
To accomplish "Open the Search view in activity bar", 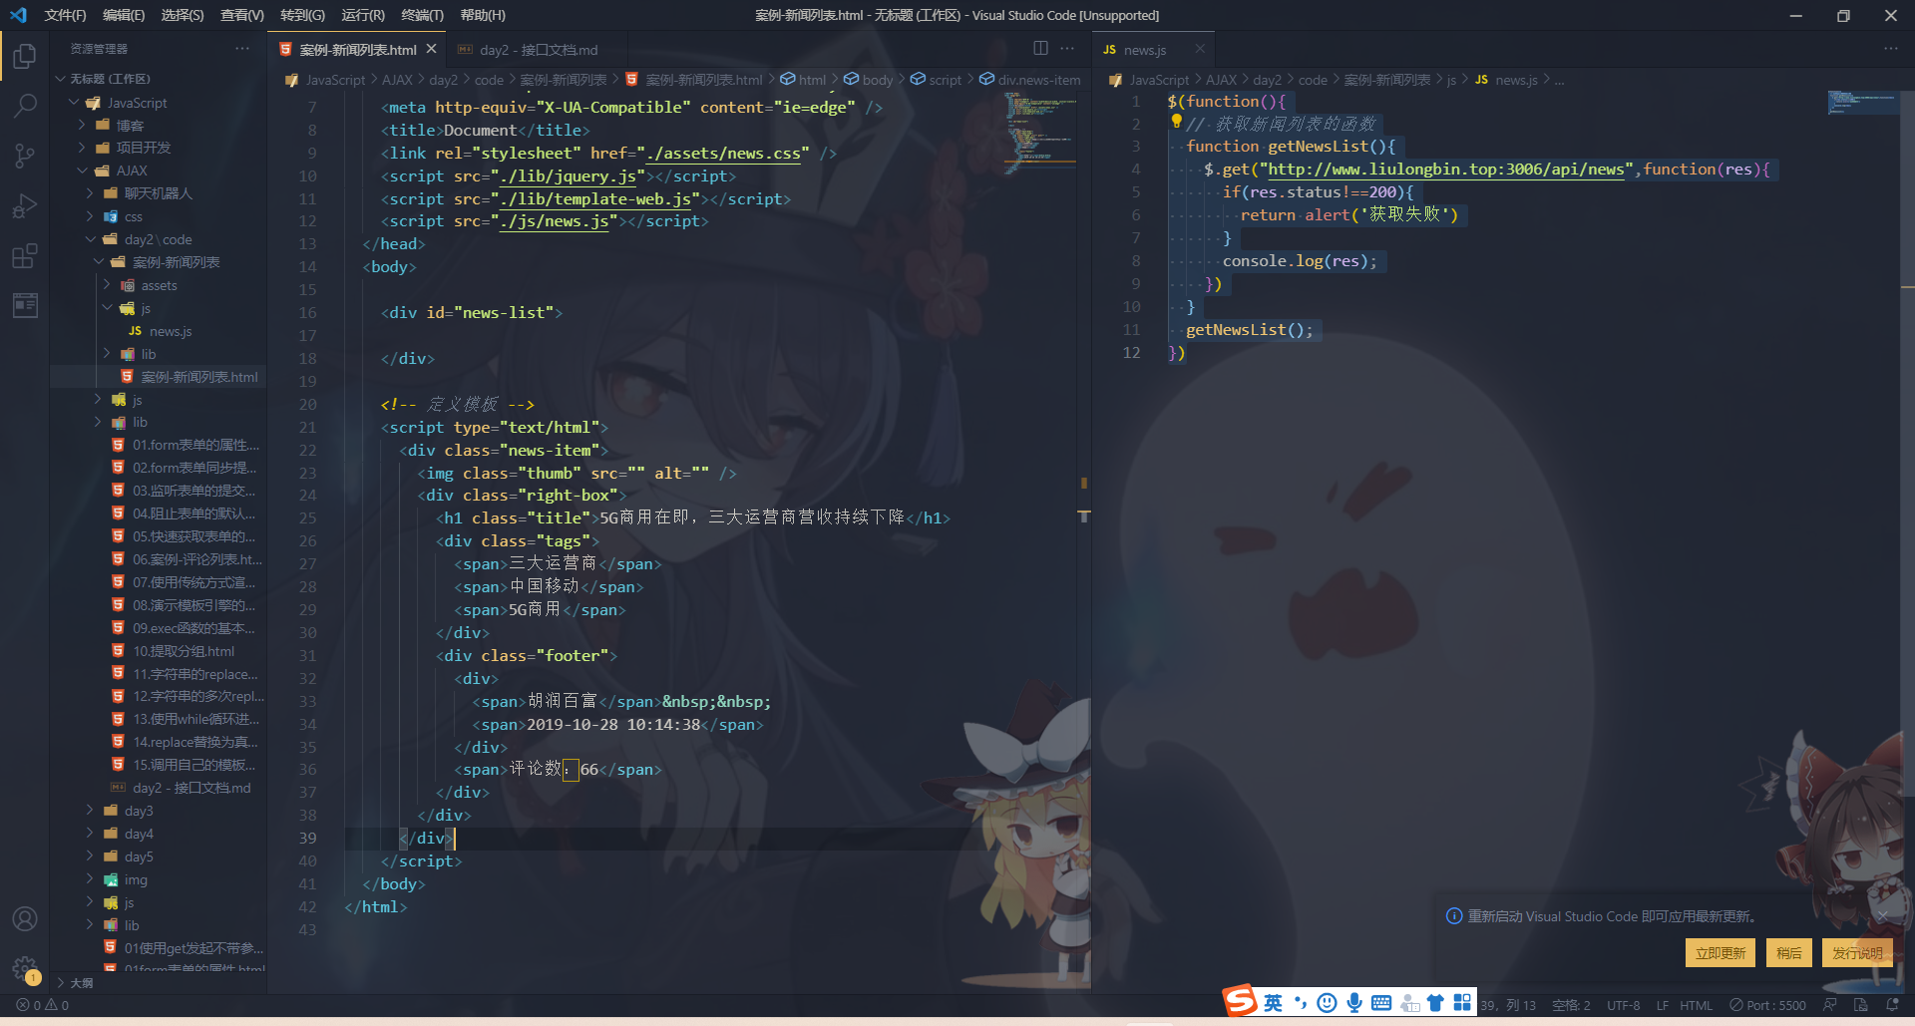I will [x=25, y=106].
